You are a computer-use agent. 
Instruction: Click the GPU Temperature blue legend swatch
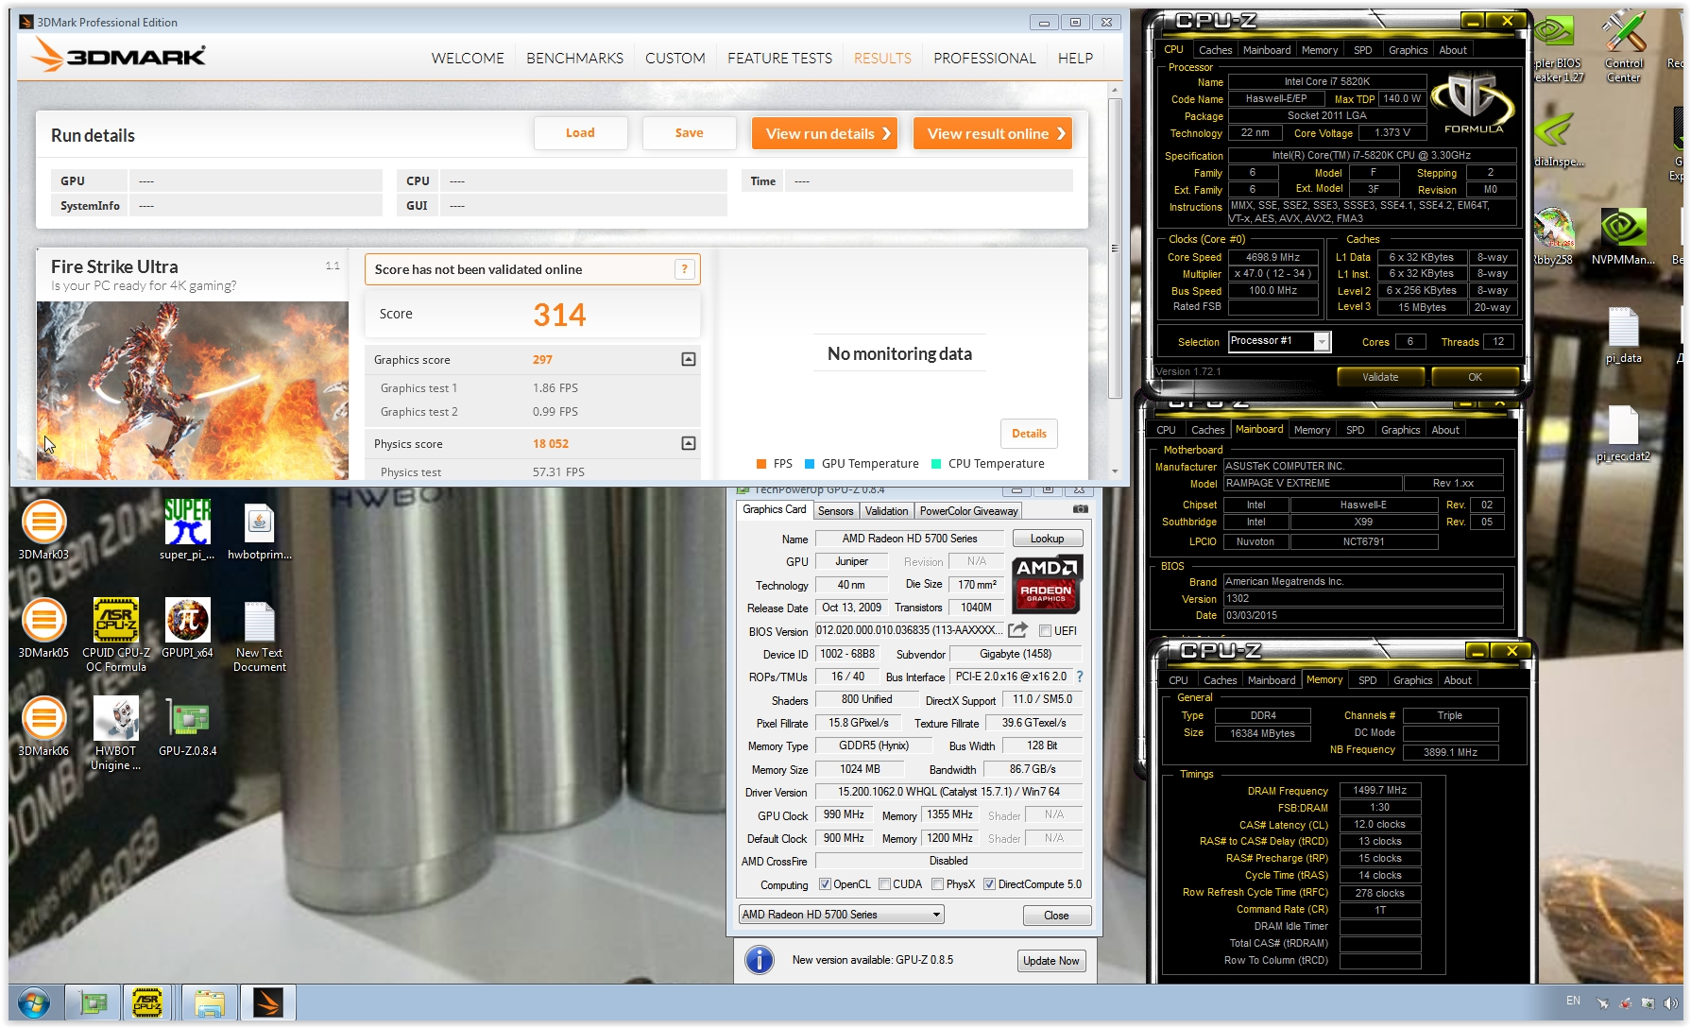click(x=810, y=464)
